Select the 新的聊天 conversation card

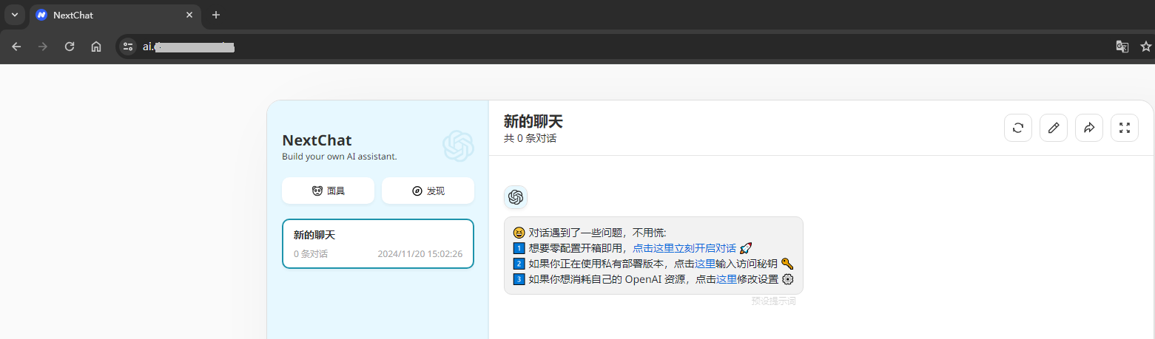[378, 244]
